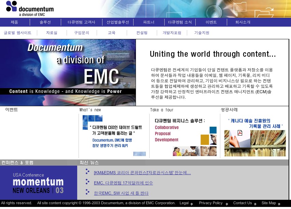Click the What's new section heading
Screen dimensions: 291x209
90,110
